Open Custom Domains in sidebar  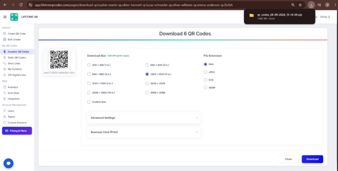17,122
